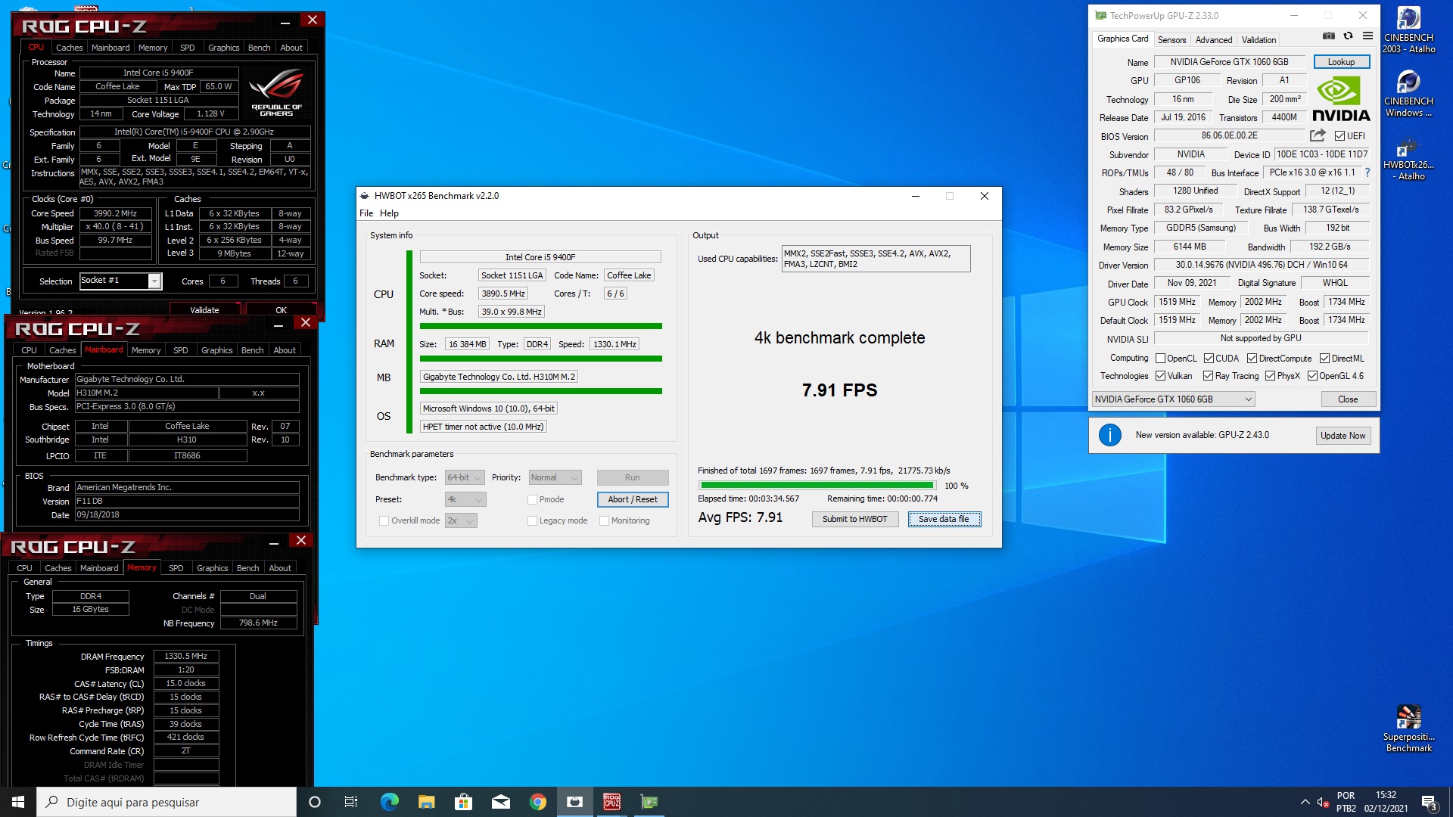Click the BIOS export share icon in GPU-Z

coord(1318,135)
